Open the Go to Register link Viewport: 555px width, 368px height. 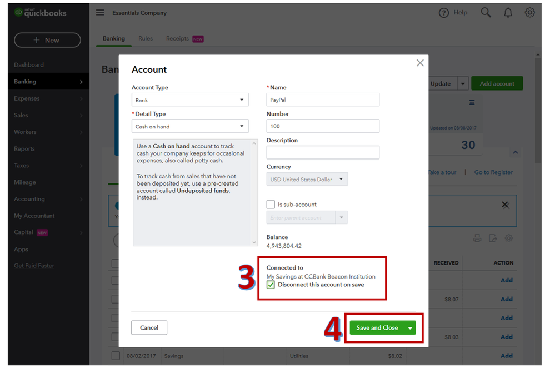click(x=493, y=172)
